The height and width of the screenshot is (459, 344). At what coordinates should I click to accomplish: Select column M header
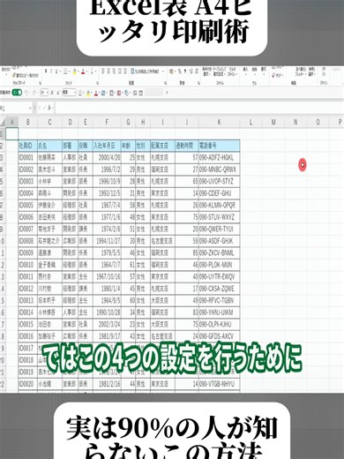[273, 122]
